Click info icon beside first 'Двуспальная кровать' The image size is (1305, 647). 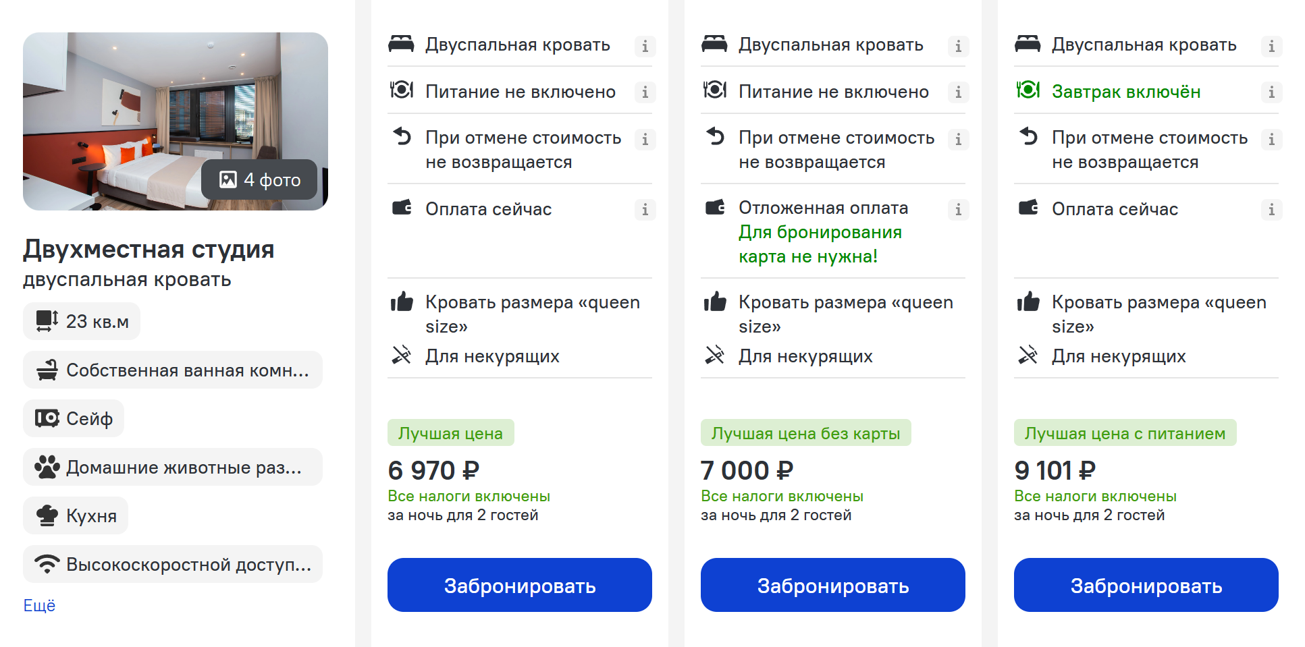pos(645,46)
